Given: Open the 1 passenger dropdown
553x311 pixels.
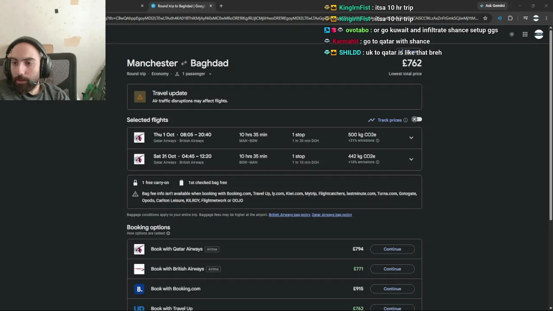Looking at the screenshot, I should [193, 74].
